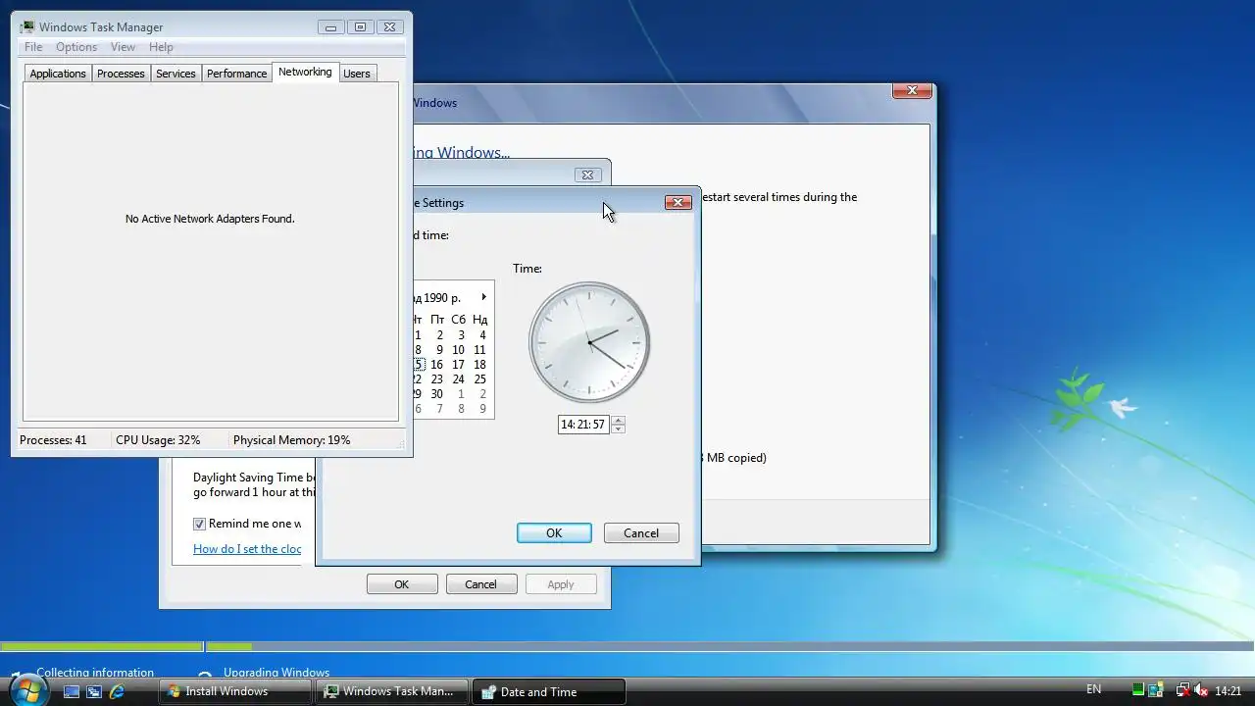Select day 24 in the calendar

click(x=458, y=379)
